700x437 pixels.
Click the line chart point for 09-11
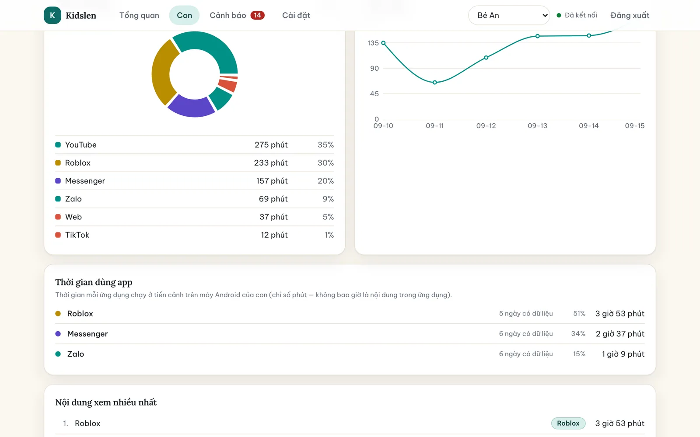pos(434,82)
